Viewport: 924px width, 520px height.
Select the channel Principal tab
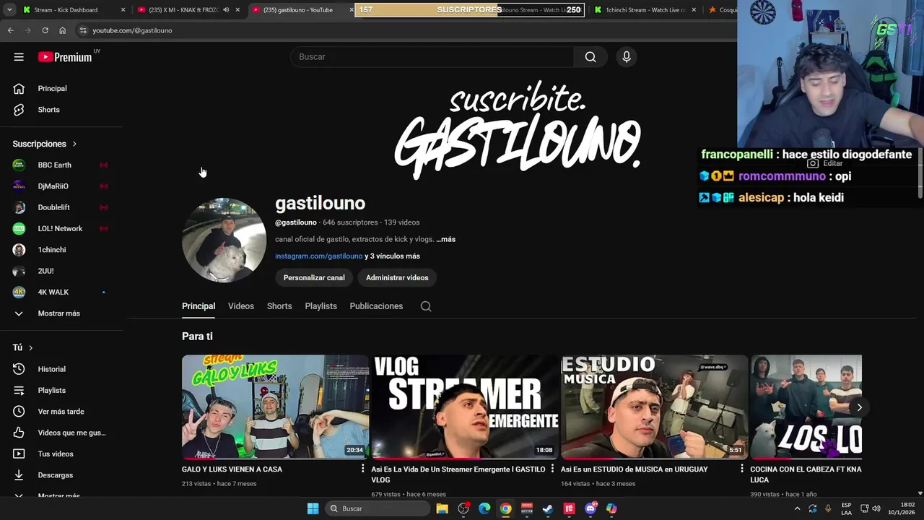coord(199,306)
